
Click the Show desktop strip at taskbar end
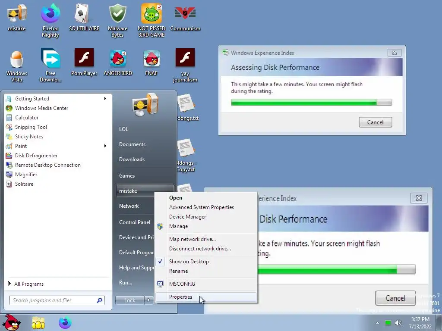point(439,322)
